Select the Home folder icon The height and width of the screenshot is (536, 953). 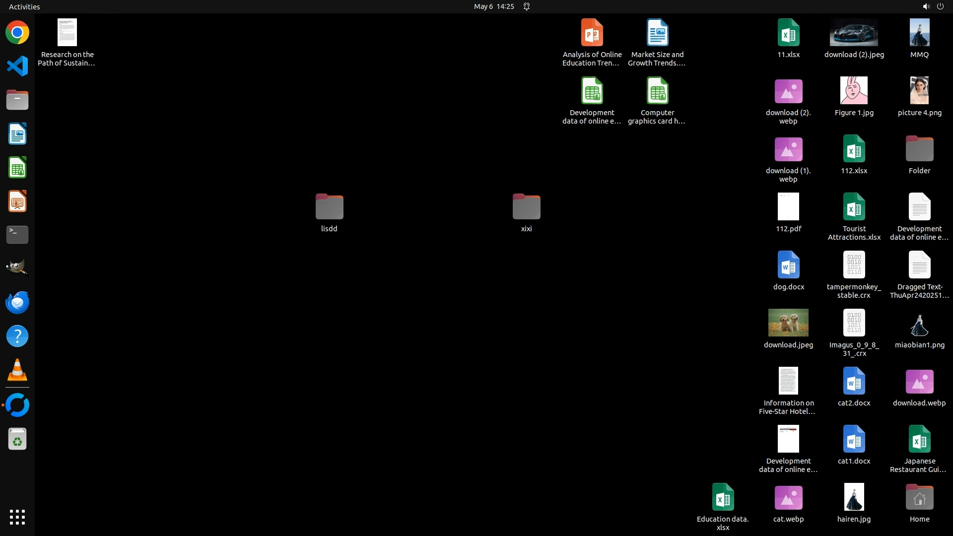tap(919, 497)
